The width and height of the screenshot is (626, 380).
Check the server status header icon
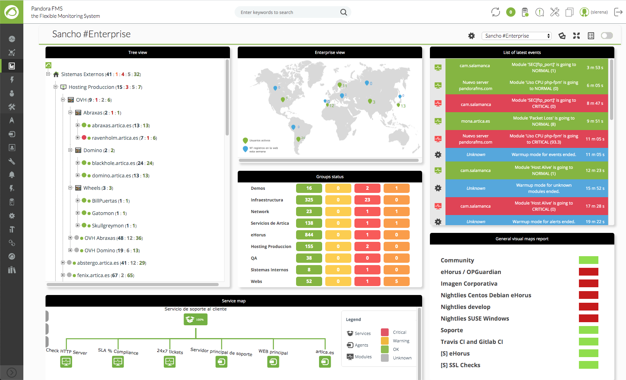pos(525,12)
